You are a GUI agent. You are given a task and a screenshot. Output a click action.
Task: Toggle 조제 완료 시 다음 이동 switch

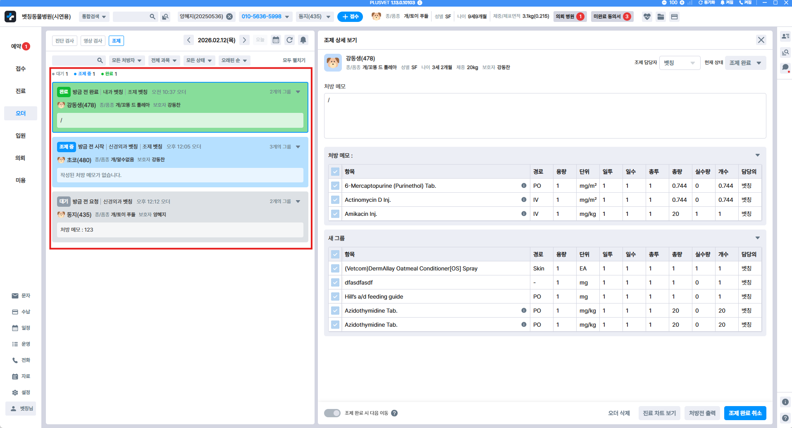coord(332,413)
